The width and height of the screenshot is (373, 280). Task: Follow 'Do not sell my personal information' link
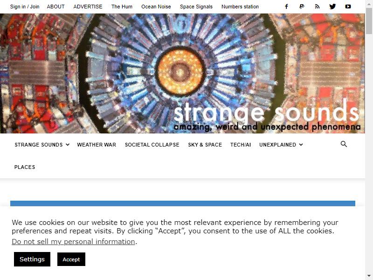click(x=74, y=242)
